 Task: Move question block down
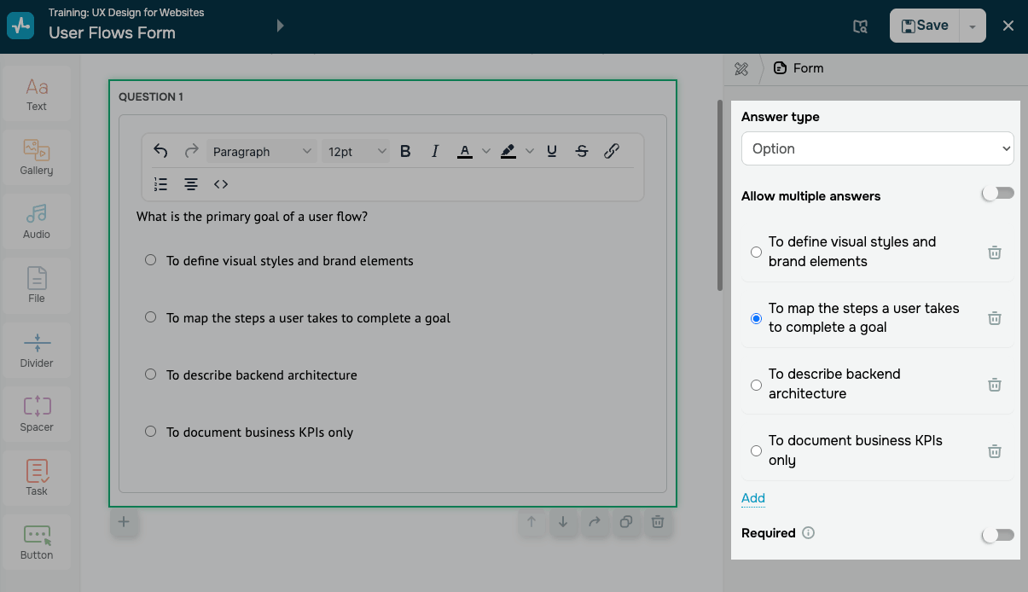tap(563, 522)
